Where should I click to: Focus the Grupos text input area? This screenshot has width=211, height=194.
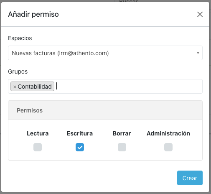128,87
